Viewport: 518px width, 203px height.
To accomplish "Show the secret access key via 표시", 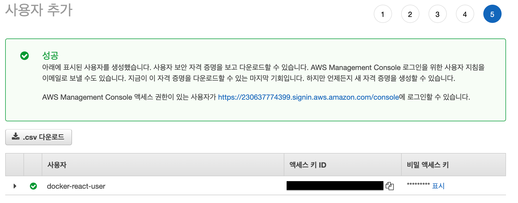I will 438,186.
